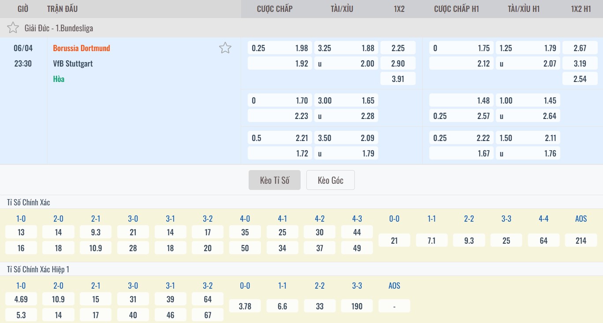The height and width of the screenshot is (323, 603).
Task: Select first-half 0-0 score at 3.78
Action: pos(245,306)
